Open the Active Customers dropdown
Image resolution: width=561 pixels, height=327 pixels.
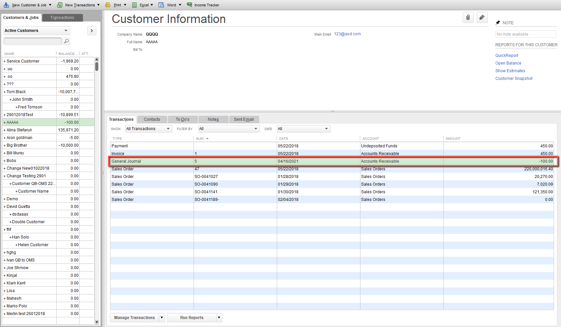pyautogui.click(x=36, y=31)
